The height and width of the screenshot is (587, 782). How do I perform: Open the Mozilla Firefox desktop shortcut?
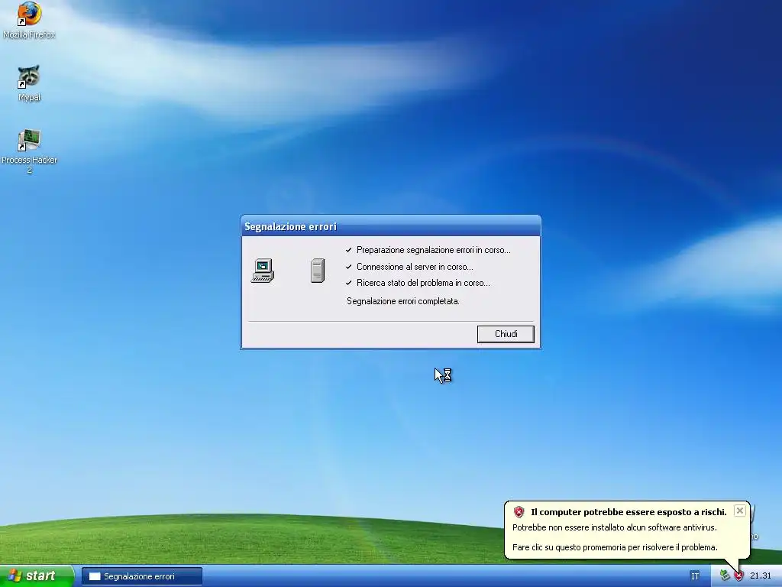pyautogui.click(x=30, y=20)
